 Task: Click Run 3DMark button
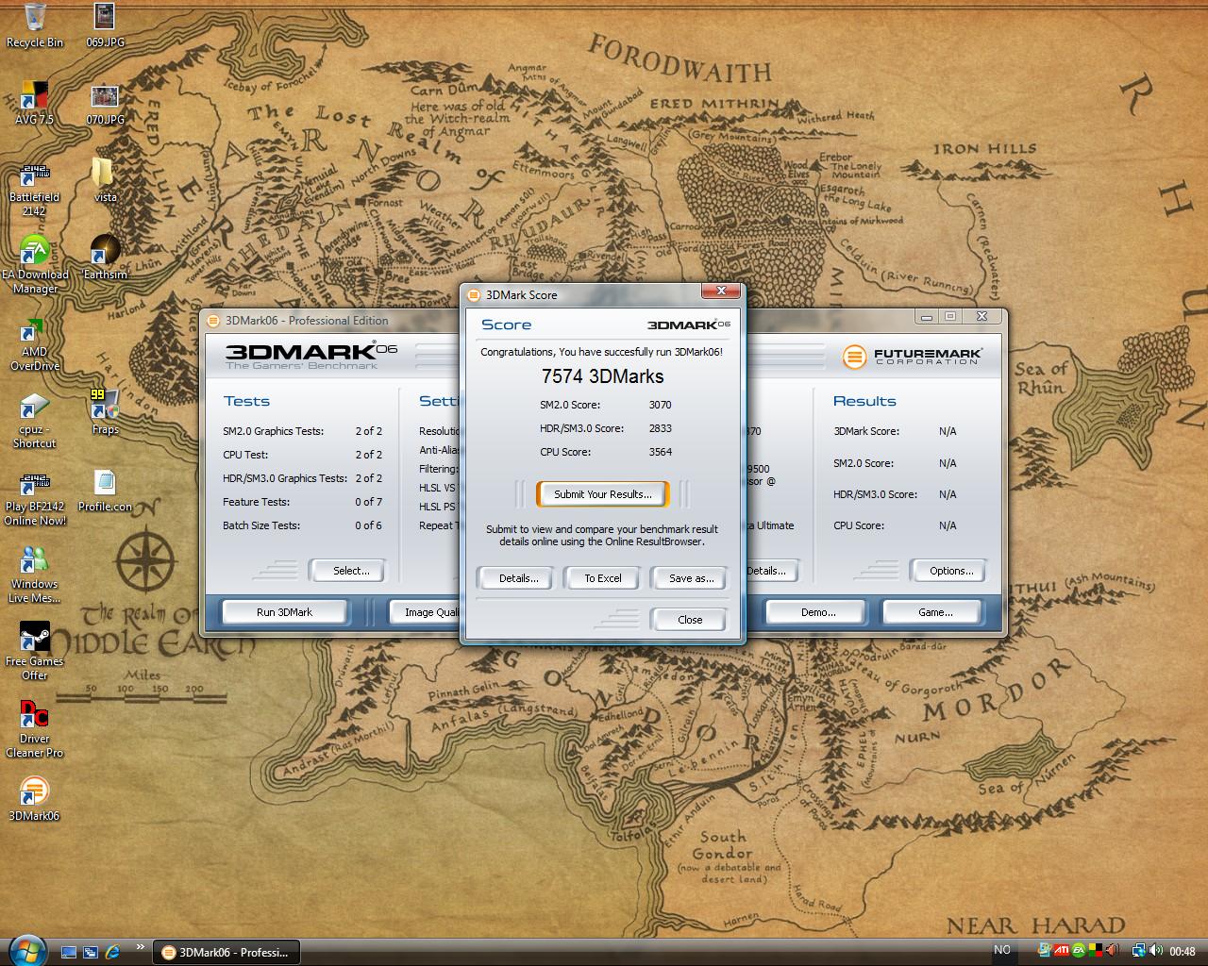coord(284,612)
